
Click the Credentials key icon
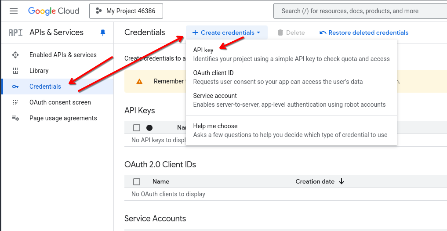[15, 87]
